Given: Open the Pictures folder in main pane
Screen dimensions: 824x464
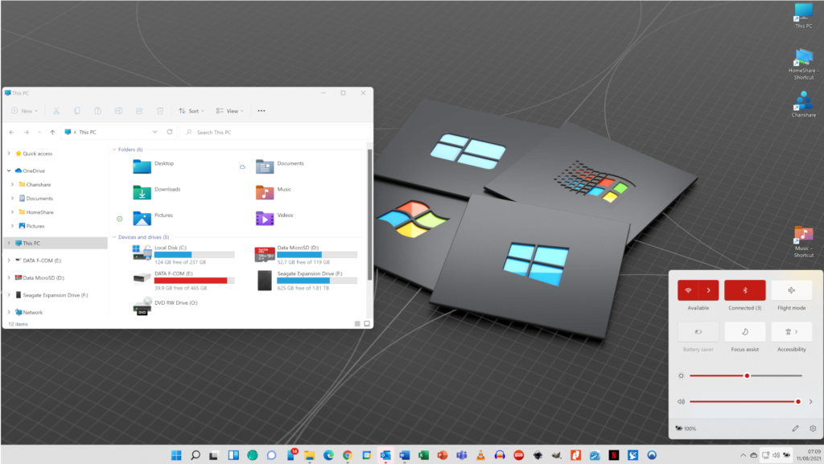Looking at the screenshot, I should coord(153,218).
